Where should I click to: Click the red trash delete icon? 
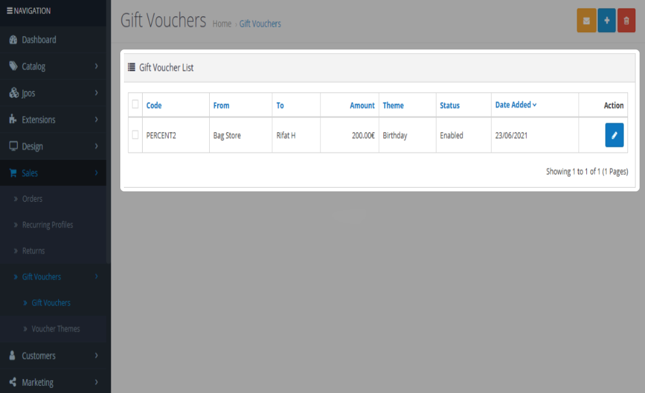[626, 21]
